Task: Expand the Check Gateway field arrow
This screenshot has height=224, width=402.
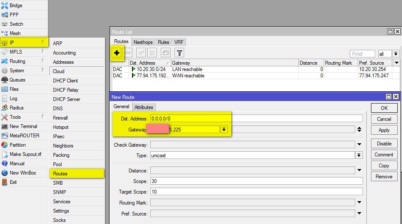Action: click(x=359, y=145)
